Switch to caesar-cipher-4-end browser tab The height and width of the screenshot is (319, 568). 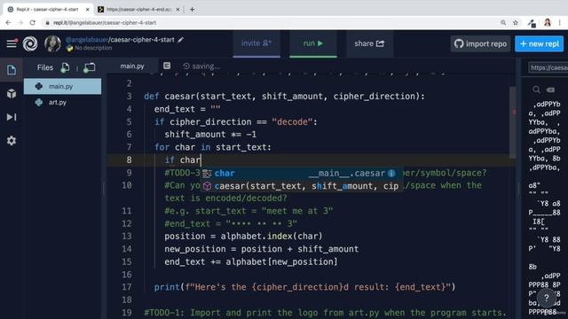point(138,10)
